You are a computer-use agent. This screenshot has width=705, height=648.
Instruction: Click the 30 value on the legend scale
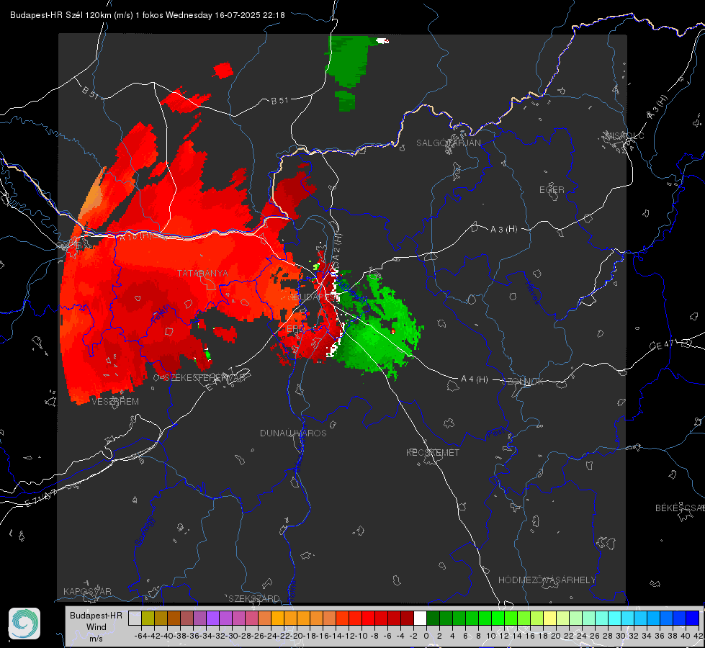tap(621, 636)
